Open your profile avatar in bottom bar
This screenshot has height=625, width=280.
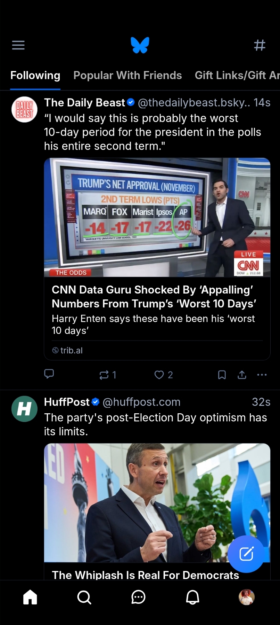[x=247, y=597]
